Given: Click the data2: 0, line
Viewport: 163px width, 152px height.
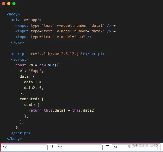Looking at the screenshot, I should (x=34, y=88).
